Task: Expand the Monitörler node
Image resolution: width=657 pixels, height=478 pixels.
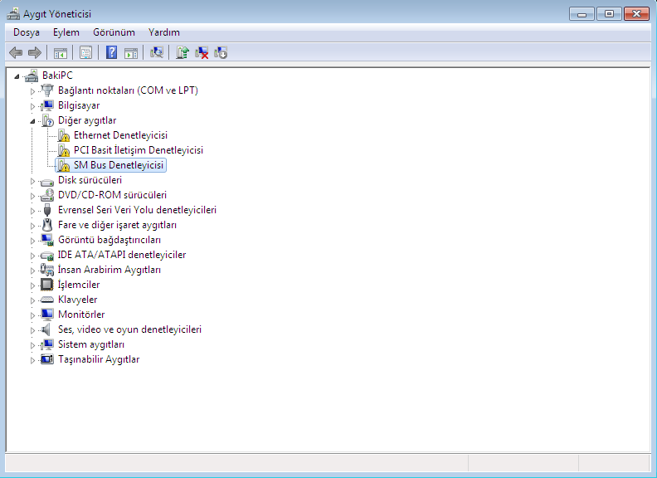Action: [32, 315]
